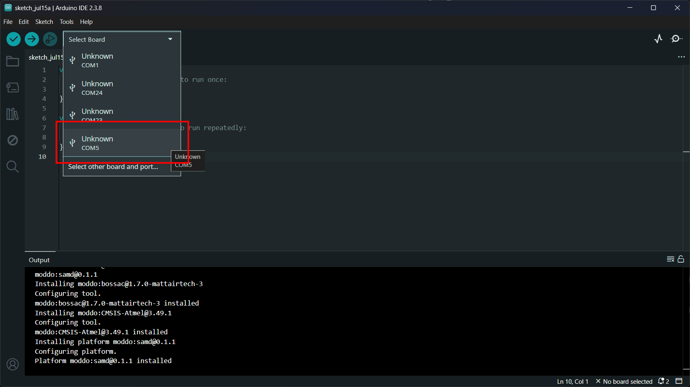Click the 'run repeatedly:' comment text
690x387 pixels.
point(217,128)
